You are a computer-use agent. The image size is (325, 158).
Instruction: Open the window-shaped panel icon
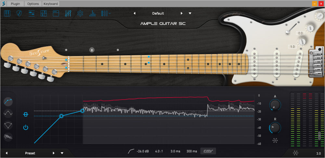click(x=56, y=13)
